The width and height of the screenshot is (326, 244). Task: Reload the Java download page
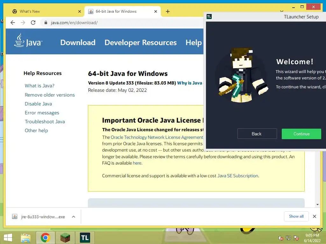pos(33,23)
